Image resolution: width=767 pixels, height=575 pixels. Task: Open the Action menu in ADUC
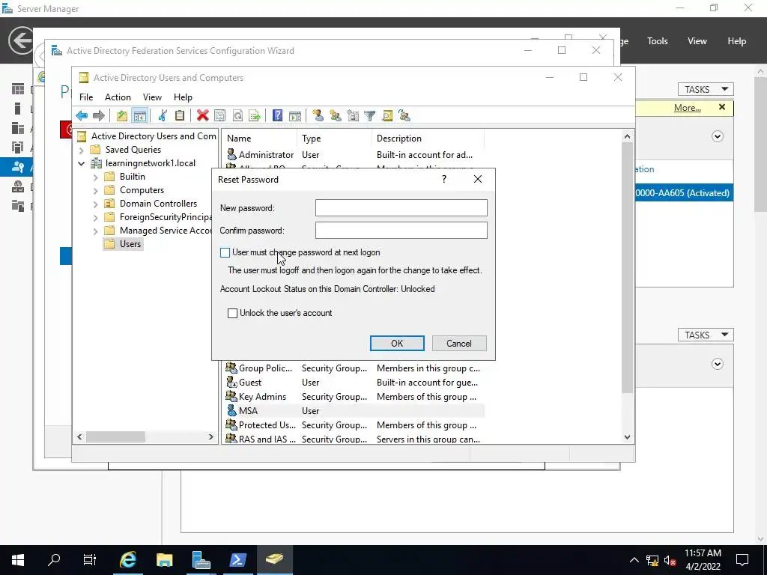point(118,97)
